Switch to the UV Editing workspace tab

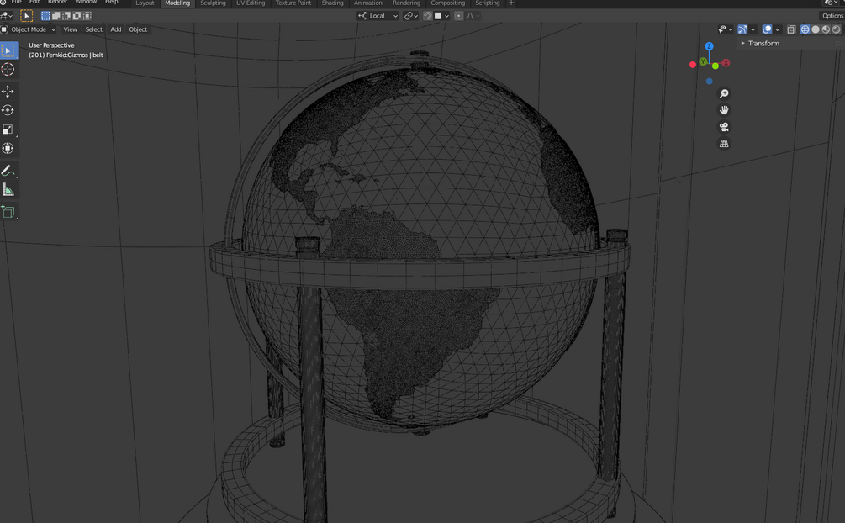(x=251, y=3)
